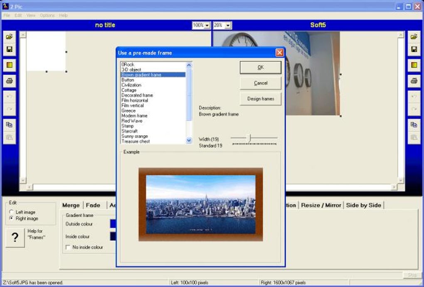
Task: Switch to Side by Side tab
Action: 363,205
